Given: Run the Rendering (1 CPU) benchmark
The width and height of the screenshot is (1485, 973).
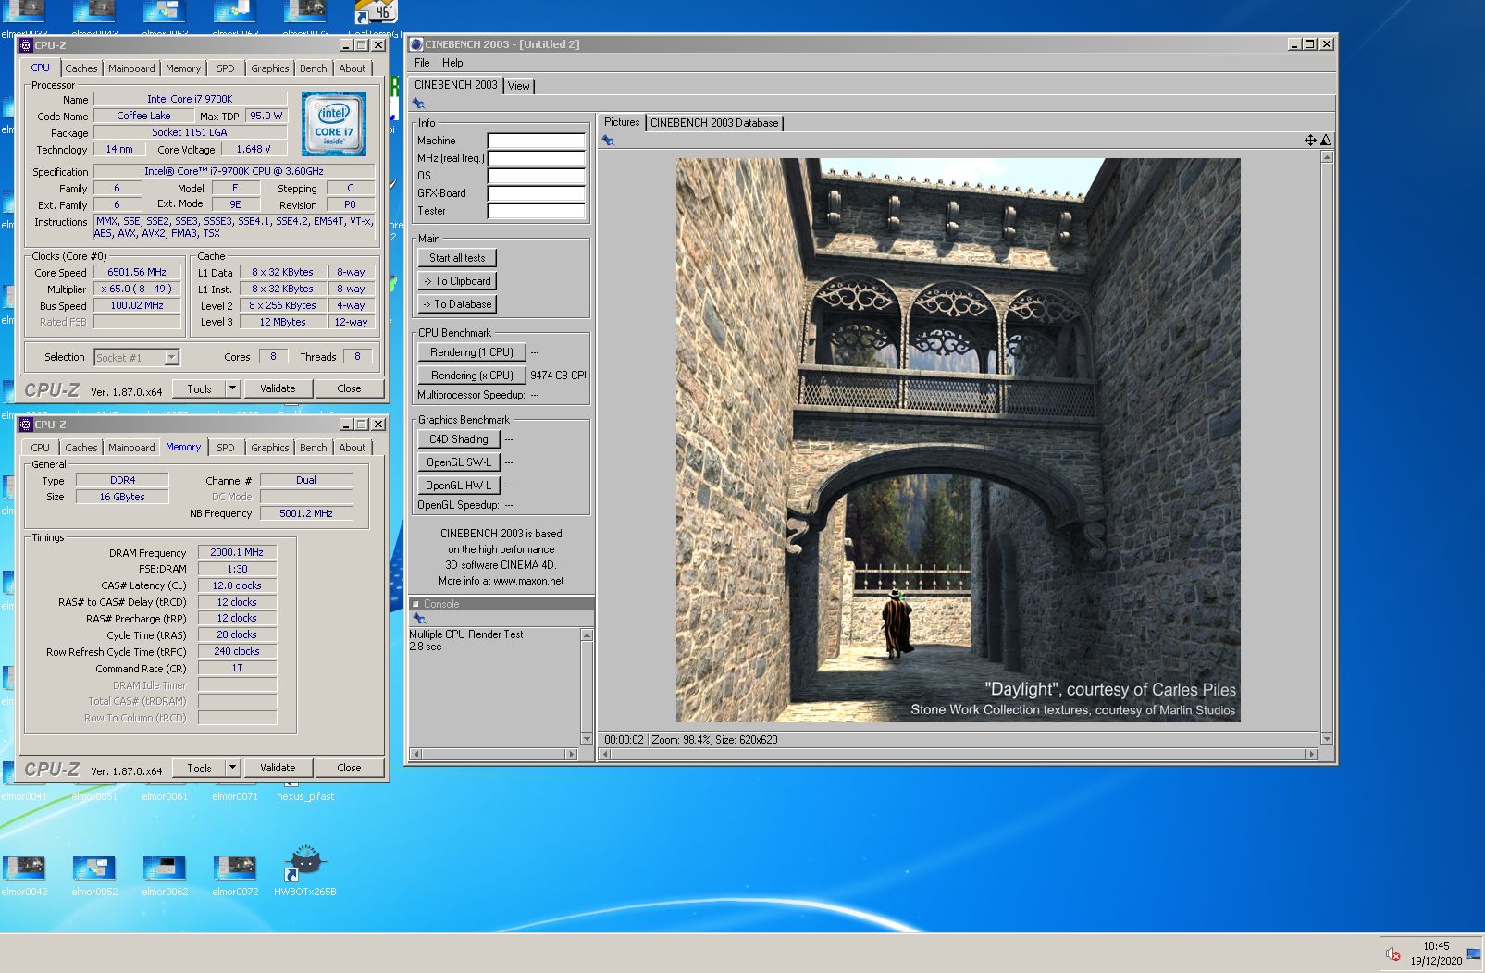Looking at the screenshot, I should click(472, 352).
